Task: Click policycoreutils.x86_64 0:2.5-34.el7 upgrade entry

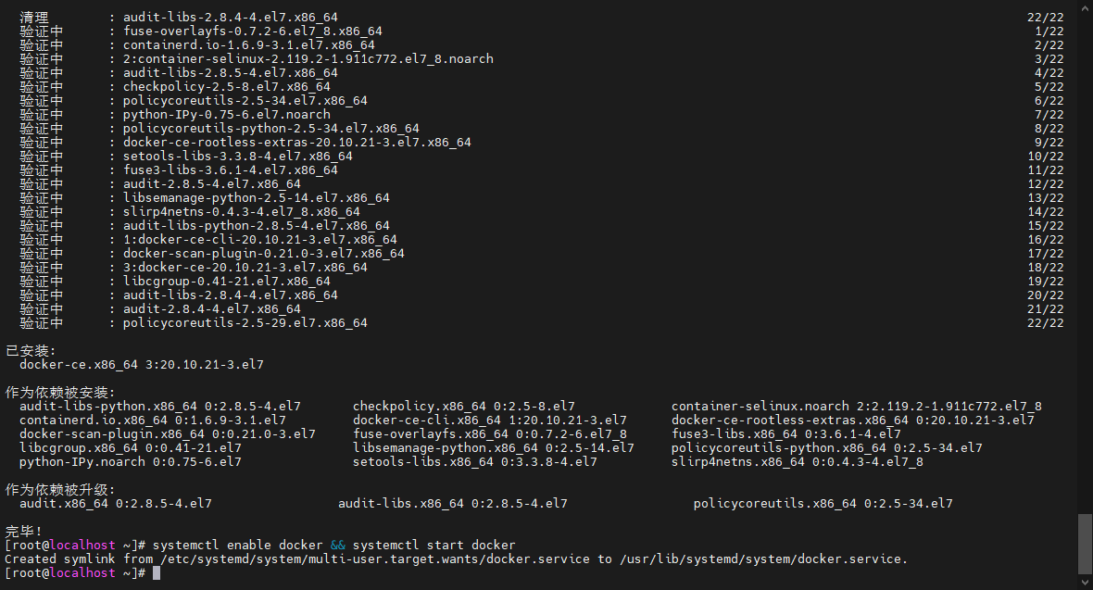Action: pos(823,504)
